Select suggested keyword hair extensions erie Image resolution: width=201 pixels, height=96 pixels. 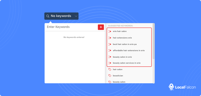[122, 38]
